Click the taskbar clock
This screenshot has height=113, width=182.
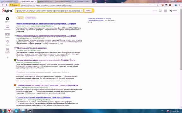[x=176, y=111]
